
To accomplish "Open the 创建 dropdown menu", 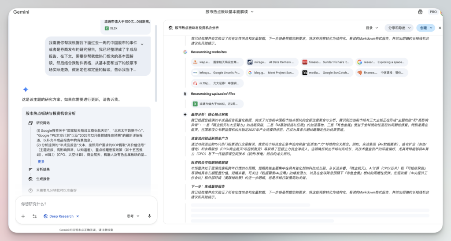I will tap(425, 28).
